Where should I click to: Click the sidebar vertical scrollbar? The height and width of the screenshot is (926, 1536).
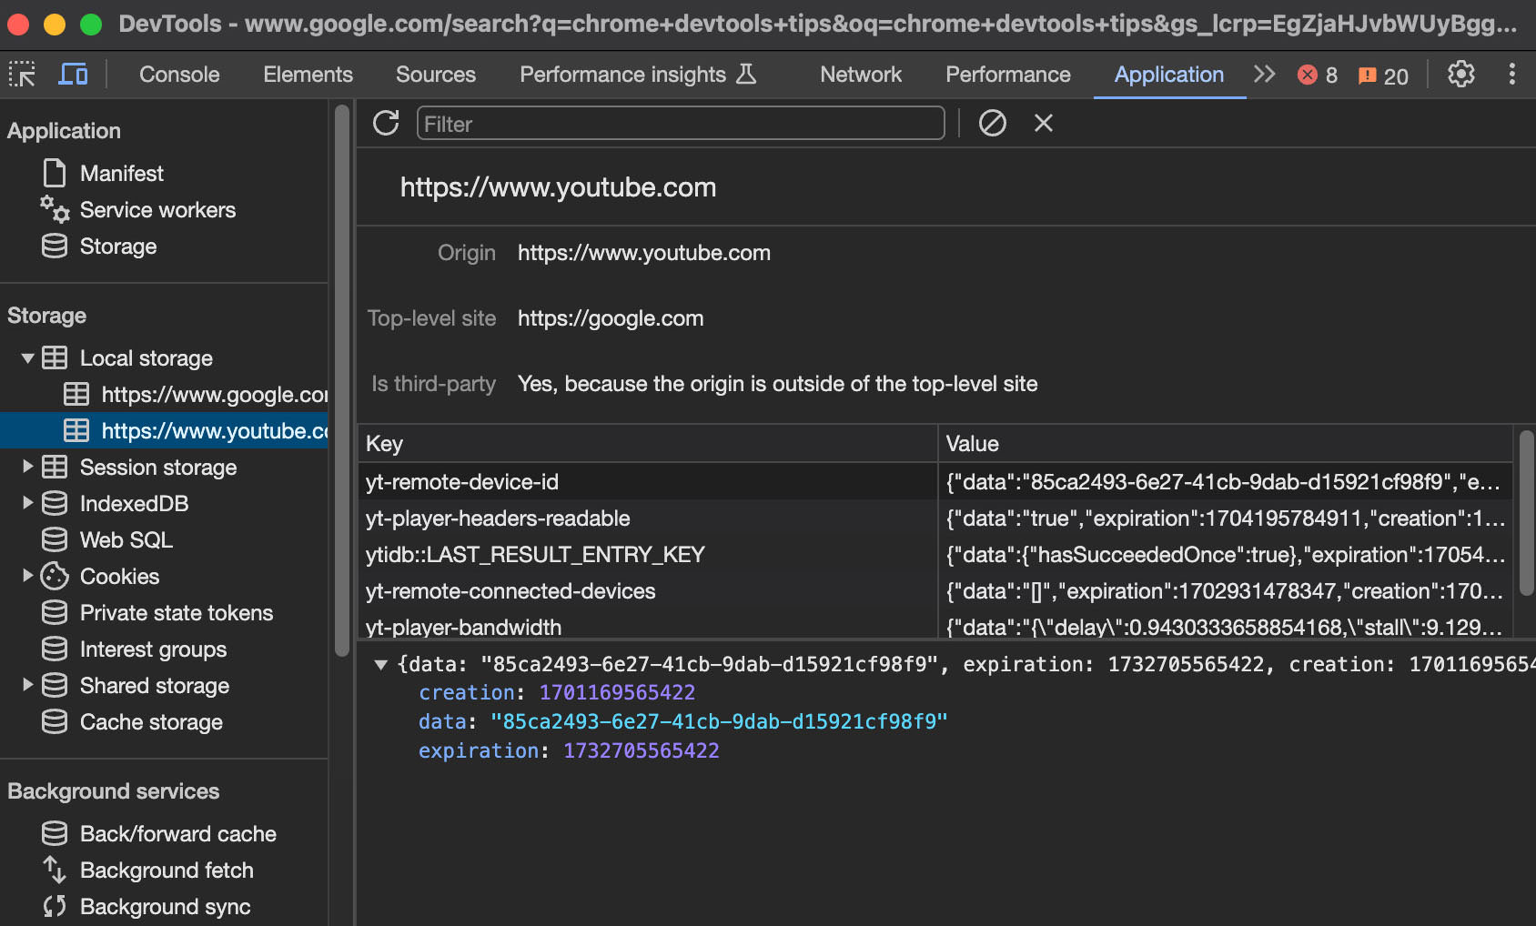click(x=342, y=380)
